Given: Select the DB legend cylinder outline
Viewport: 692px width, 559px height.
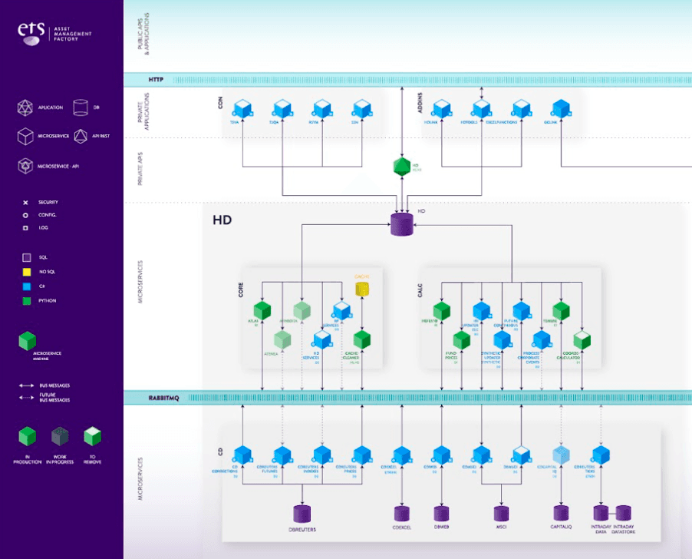Looking at the screenshot, I should click(81, 107).
